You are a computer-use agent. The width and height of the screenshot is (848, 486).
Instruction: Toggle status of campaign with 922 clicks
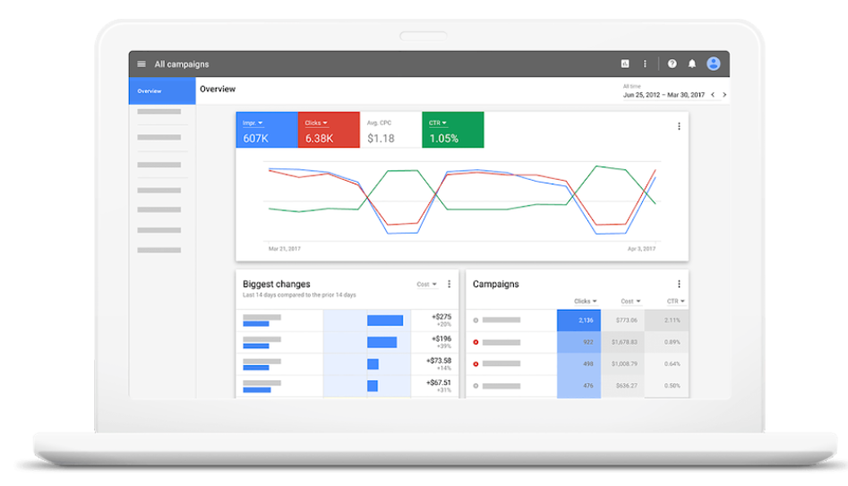(x=475, y=342)
